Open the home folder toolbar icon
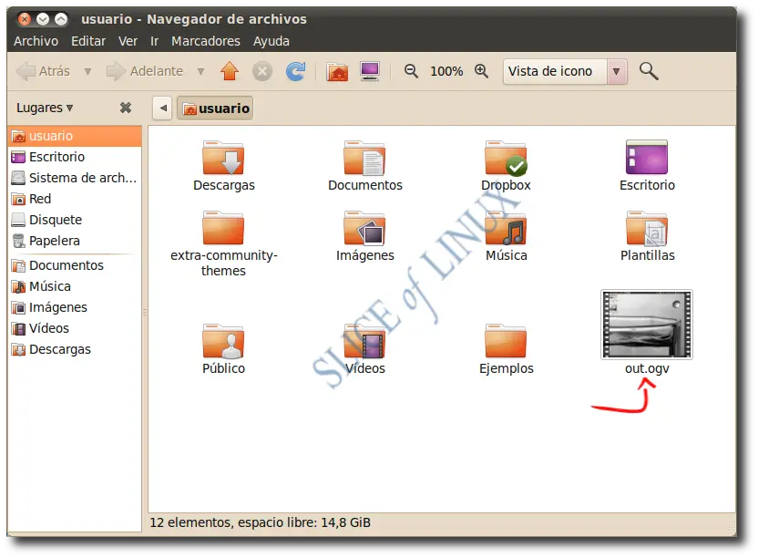 click(337, 72)
